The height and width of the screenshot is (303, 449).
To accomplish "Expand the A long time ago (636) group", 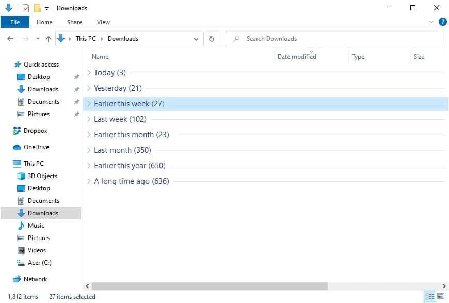I will [89, 181].
